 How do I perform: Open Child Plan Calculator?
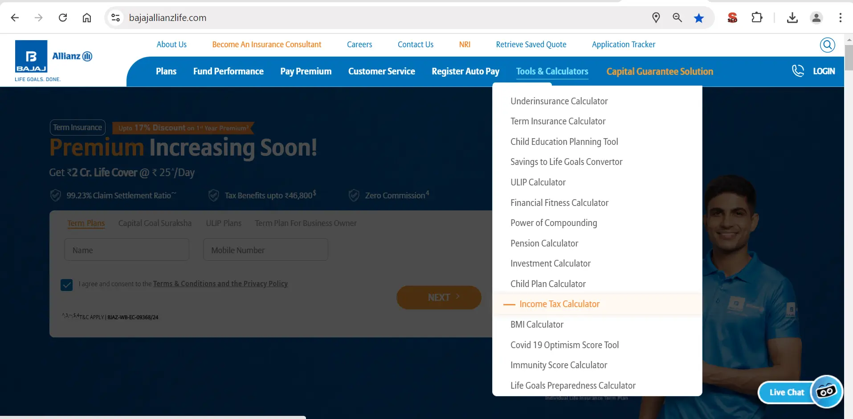pyautogui.click(x=548, y=284)
